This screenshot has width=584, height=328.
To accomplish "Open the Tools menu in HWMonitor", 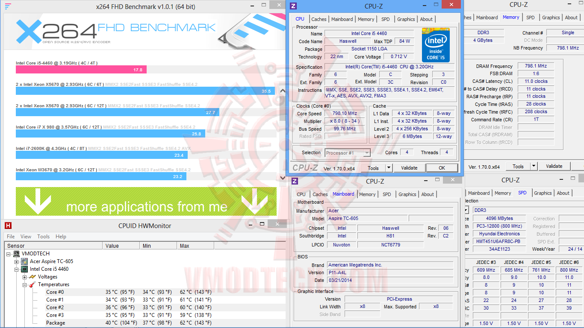I will [43, 236].
